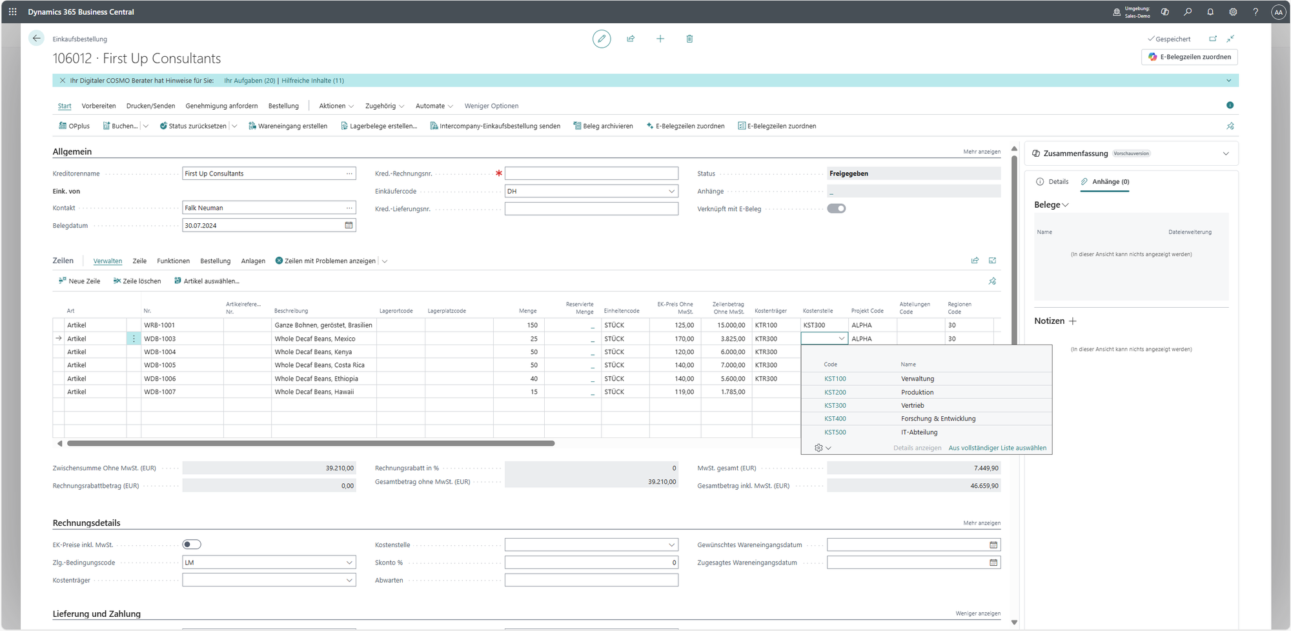Toggle Verknüpft mit E-Beleg switch
Screen dimensions: 1291x631
836,208
